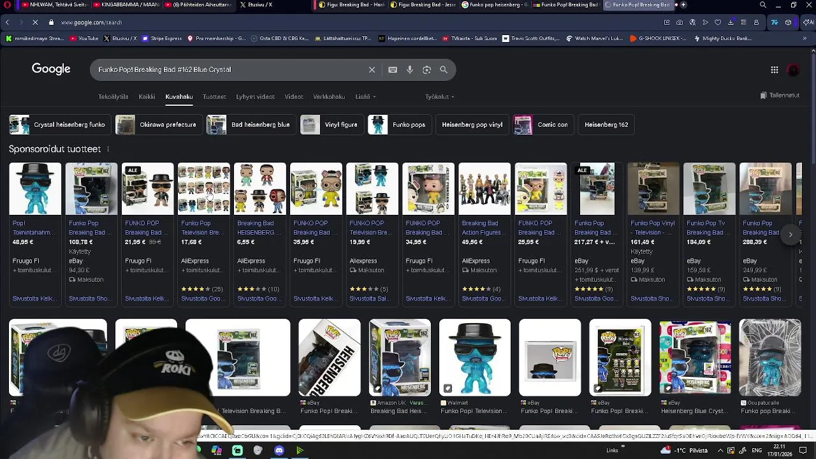Filter by the Comic con chip

(x=543, y=125)
